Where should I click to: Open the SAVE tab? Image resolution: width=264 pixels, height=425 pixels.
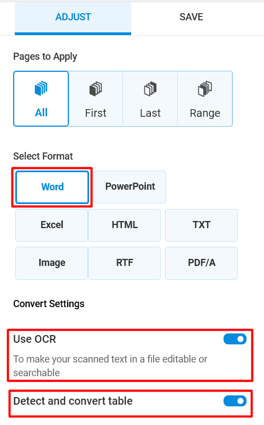[x=191, y=18]
